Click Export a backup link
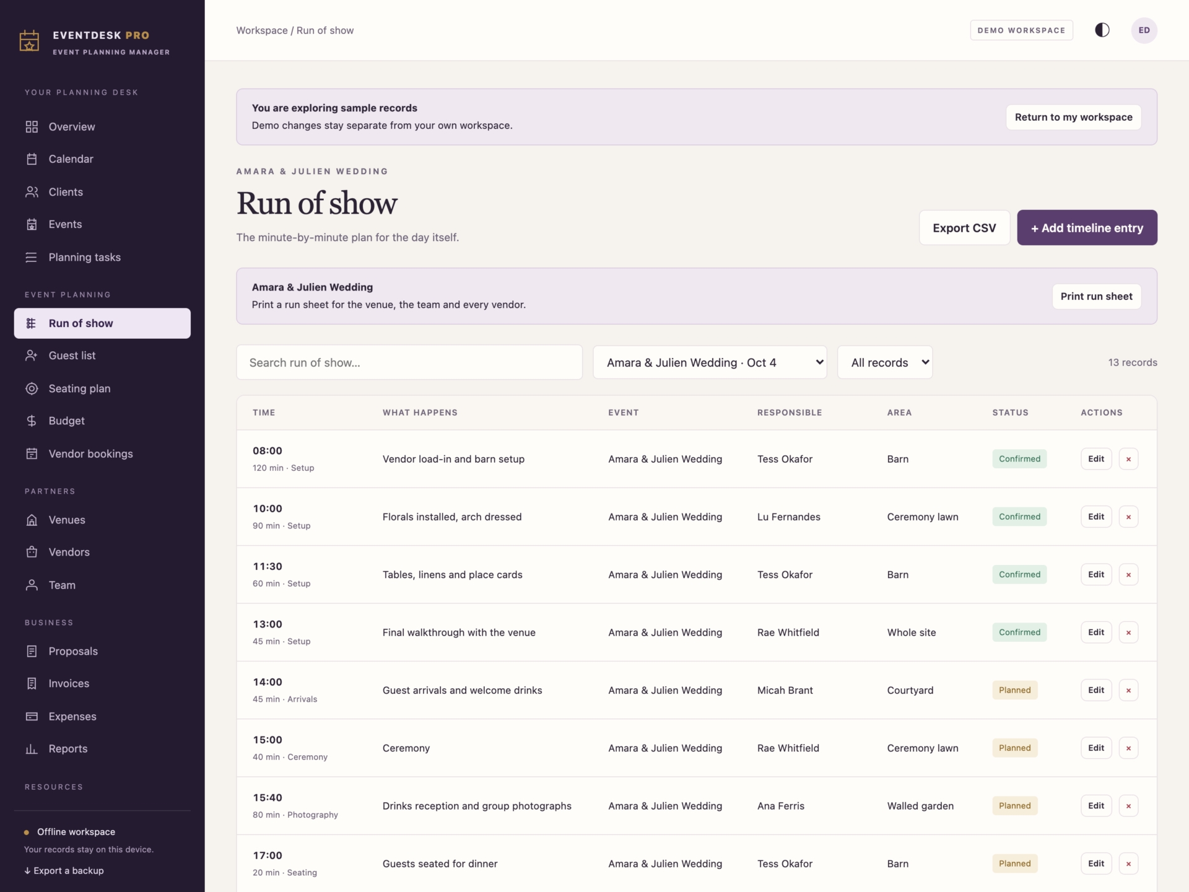This screenshot has width=1189, height=892. pos(64,870)
